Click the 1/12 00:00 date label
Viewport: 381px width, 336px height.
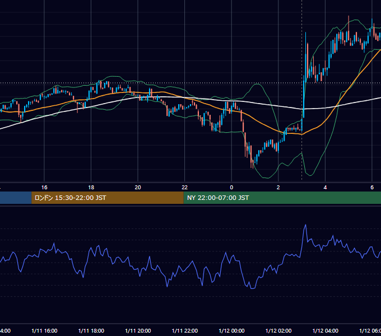(x=231, y=330)
